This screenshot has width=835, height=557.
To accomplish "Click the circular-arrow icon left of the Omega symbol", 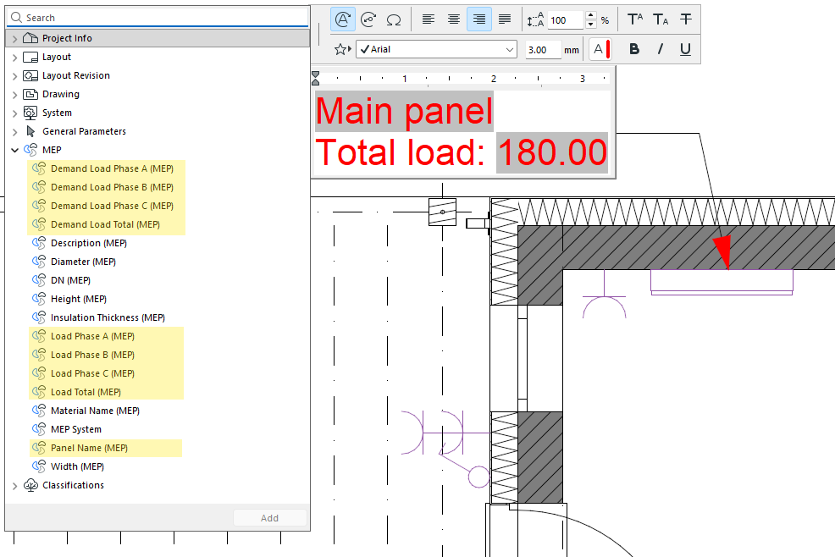I will [x=368, y=19].
